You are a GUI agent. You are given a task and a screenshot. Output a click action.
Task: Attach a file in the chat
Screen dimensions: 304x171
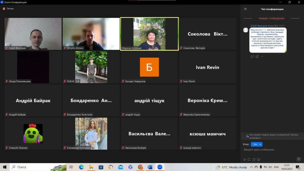[255, 159]
